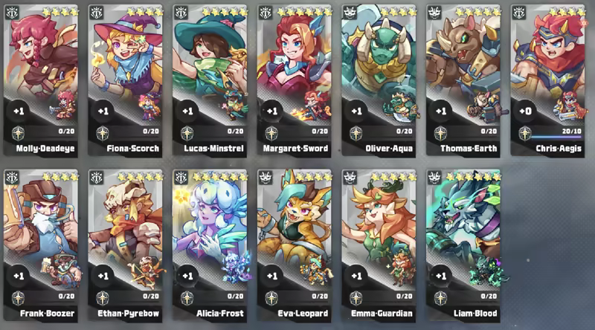Open the Molly·Deadeye name label
The image size is (595, 330).
point(45,149)
